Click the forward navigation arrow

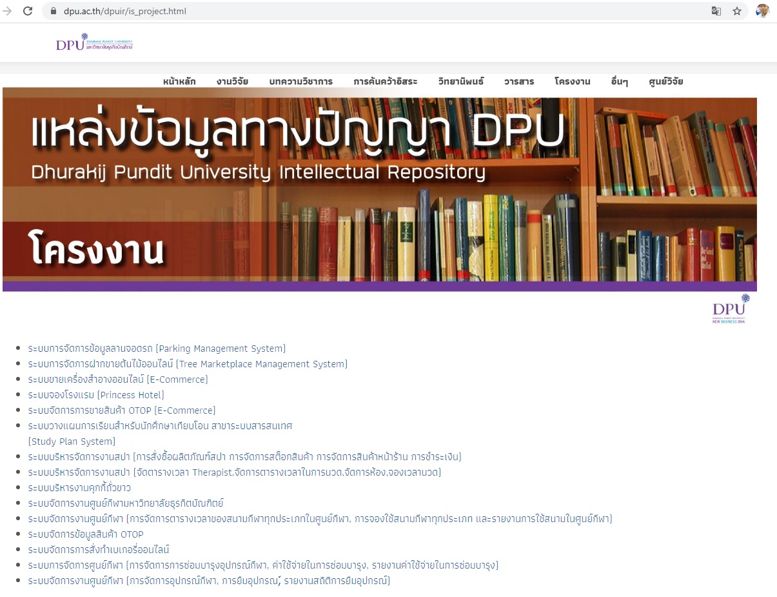(x=8, y=11)
